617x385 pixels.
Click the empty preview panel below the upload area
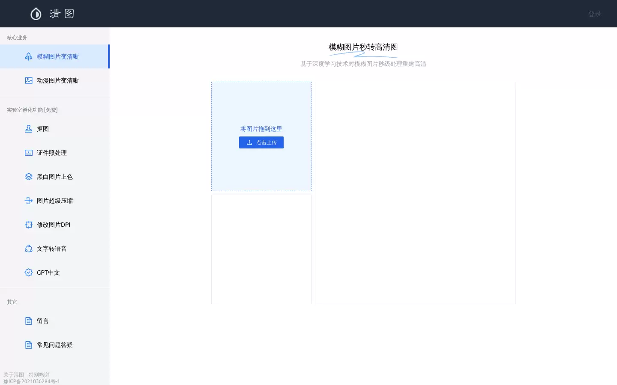pyautogui.click(x=261, y=249)
